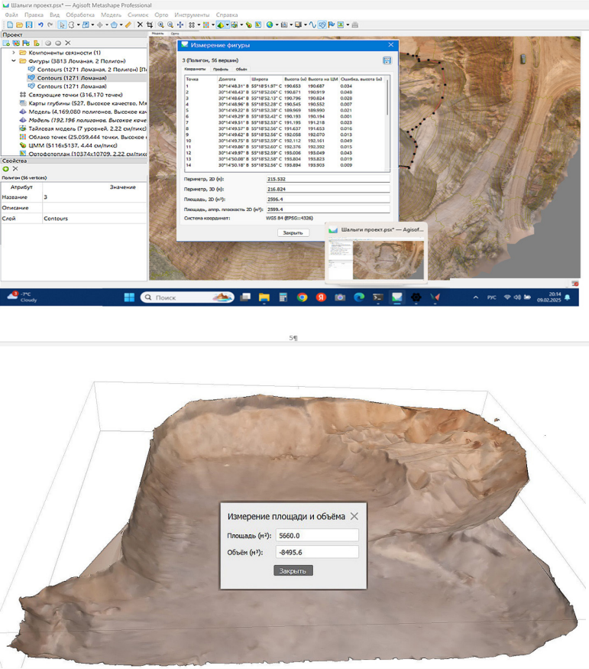589x669 pixels.
Task: Collapse the Фигуры tree node
Action: point(14,61)
